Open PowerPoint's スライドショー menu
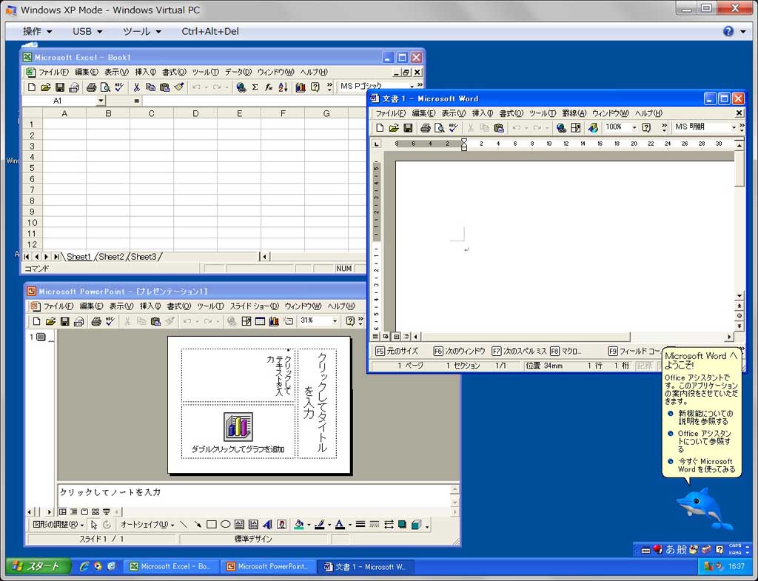The width and height of the screenshot is (758, 581). [254, 306]
